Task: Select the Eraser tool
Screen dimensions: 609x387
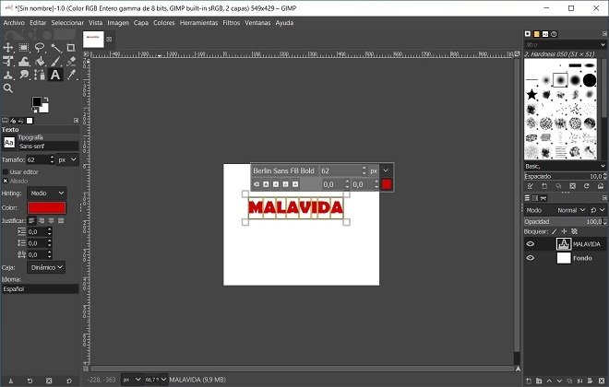Action: click(71, 61)
